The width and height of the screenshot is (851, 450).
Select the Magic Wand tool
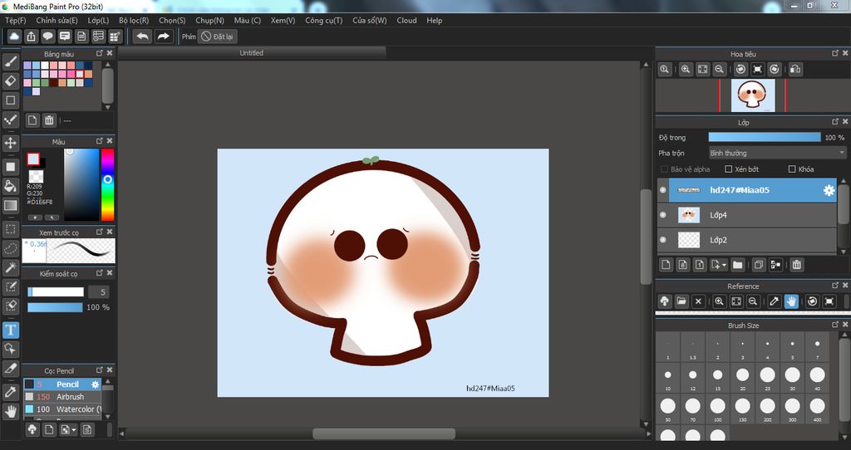coord(10,267)
